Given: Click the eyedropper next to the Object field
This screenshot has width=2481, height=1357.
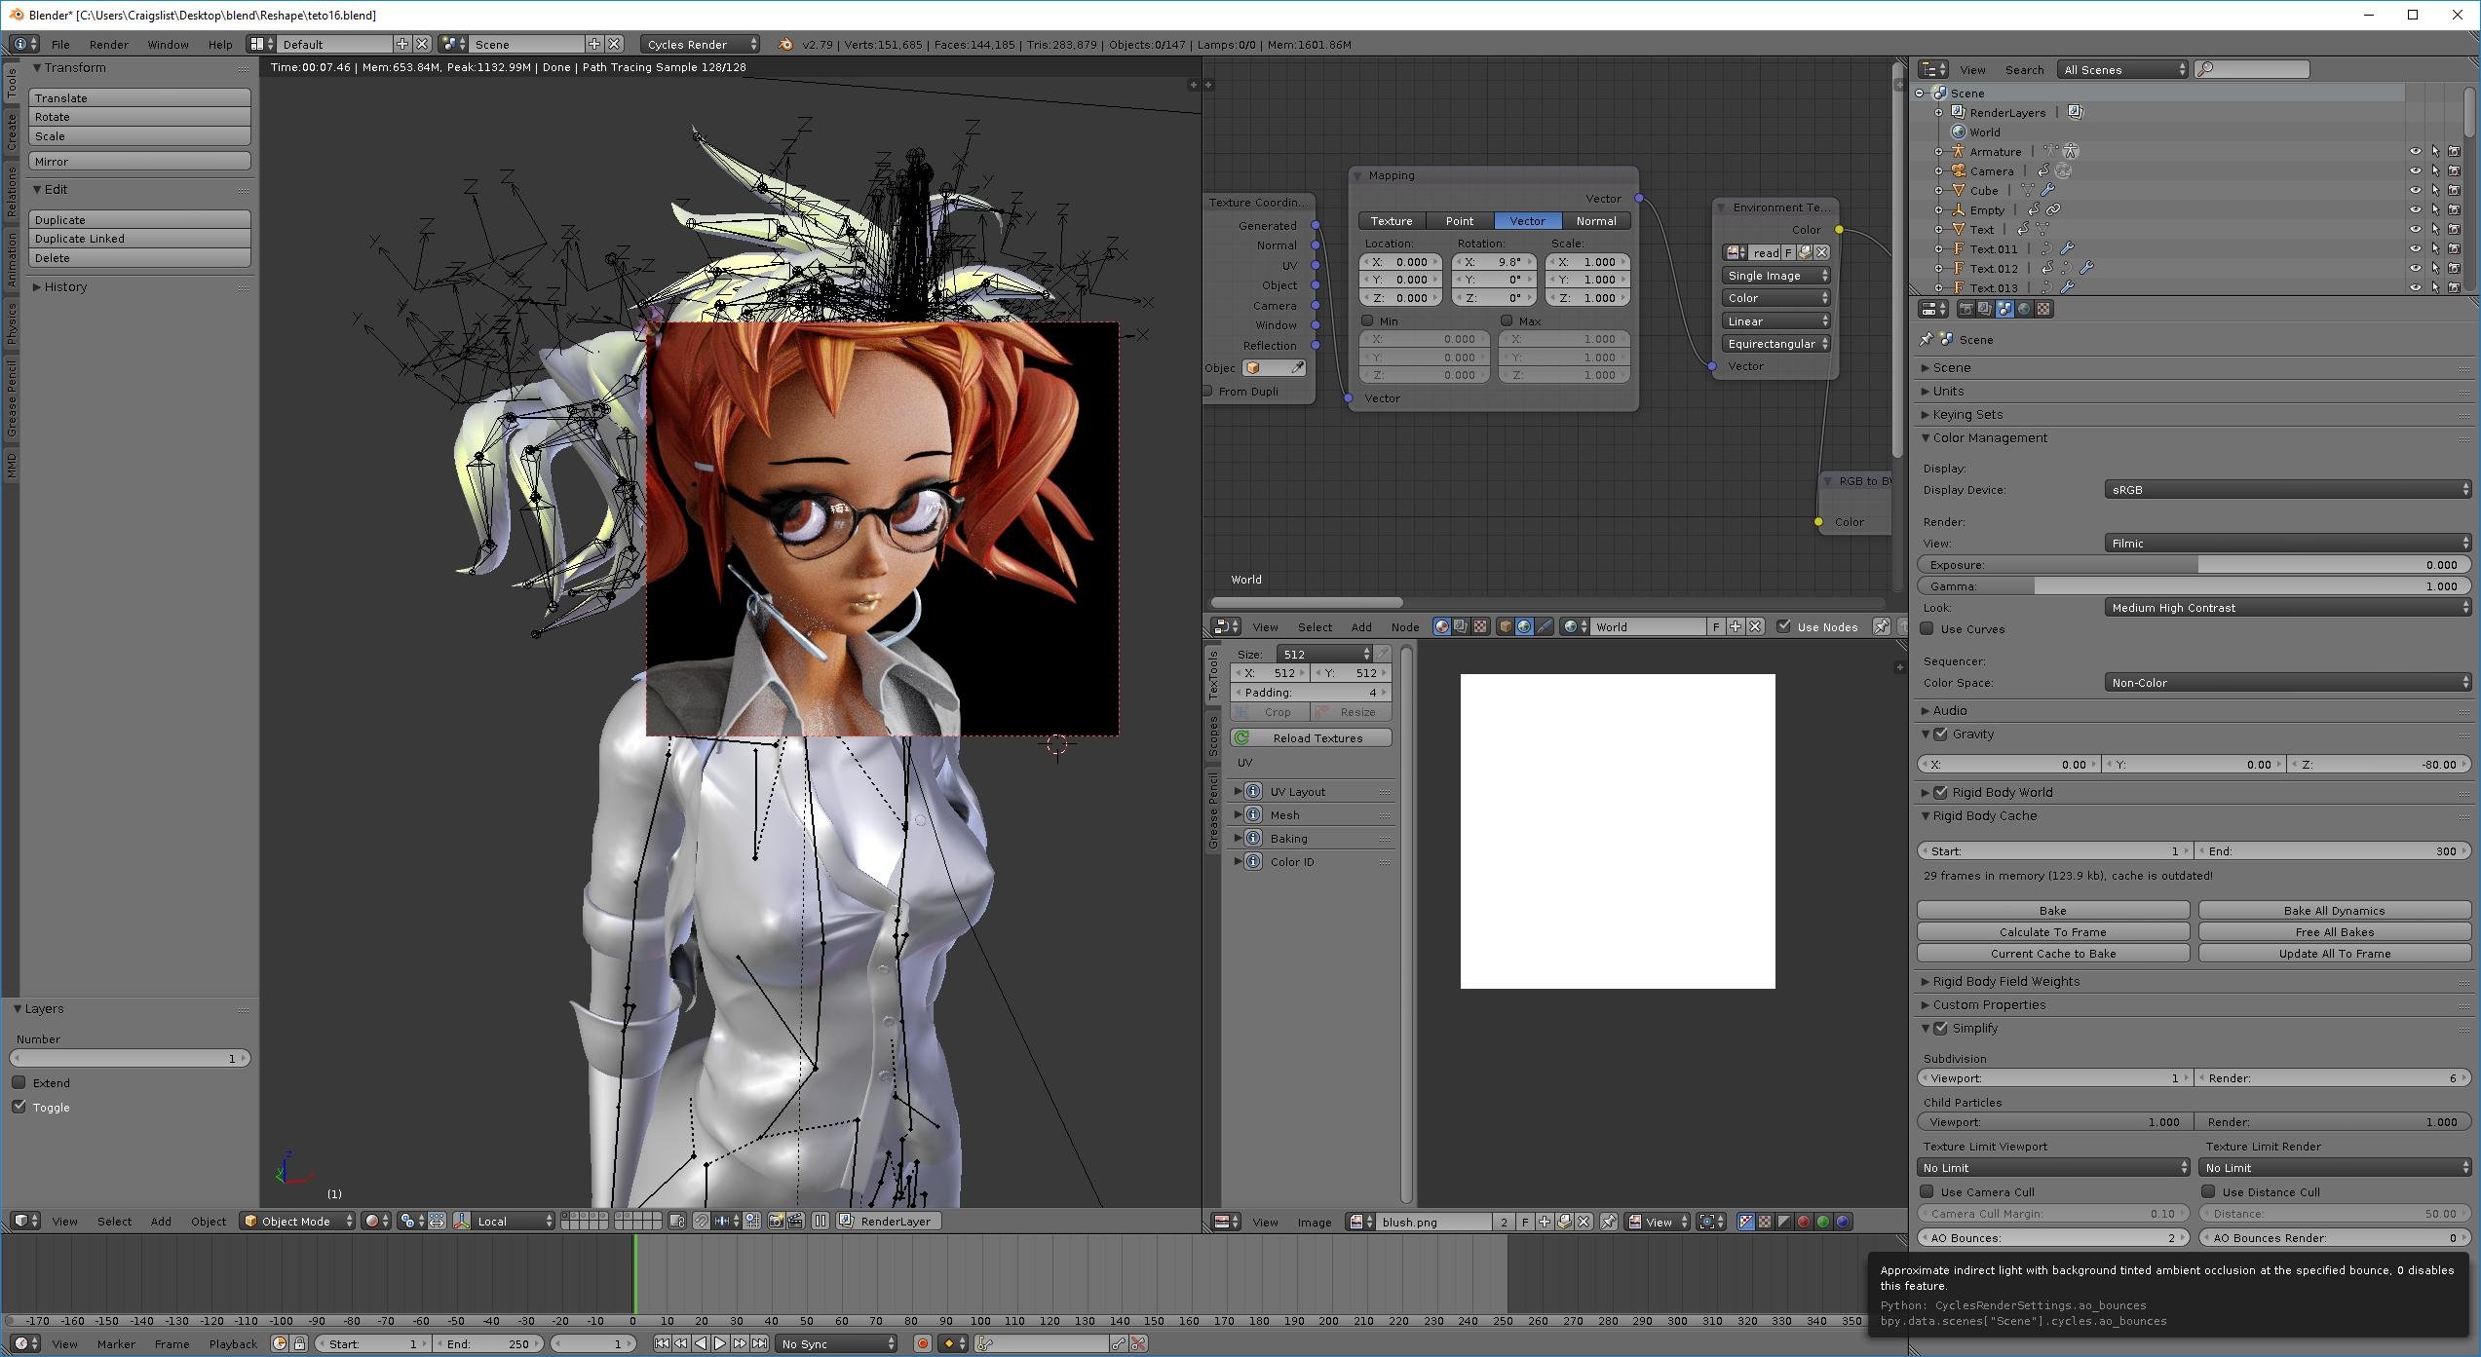Looking at the screenshot, I should click(1297, 368).
